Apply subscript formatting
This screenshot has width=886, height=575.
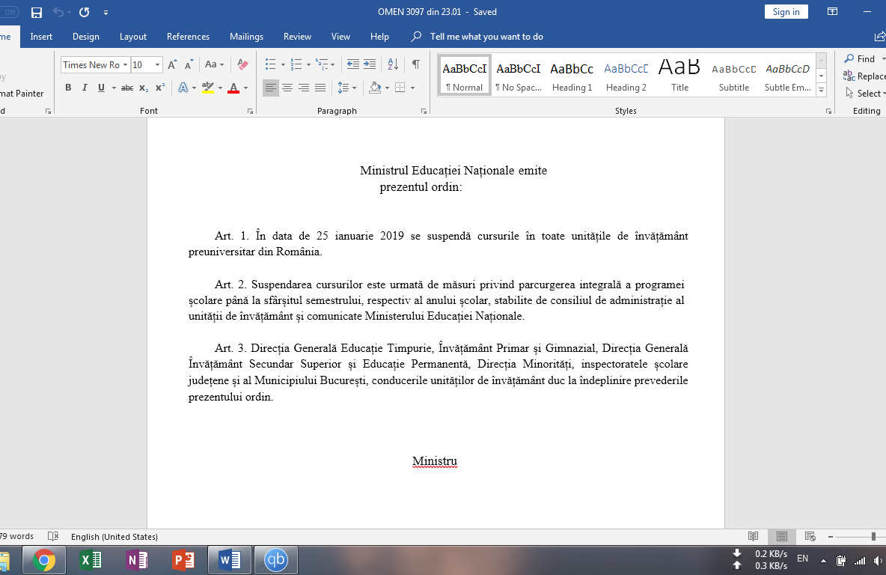(x=143, y=88)
